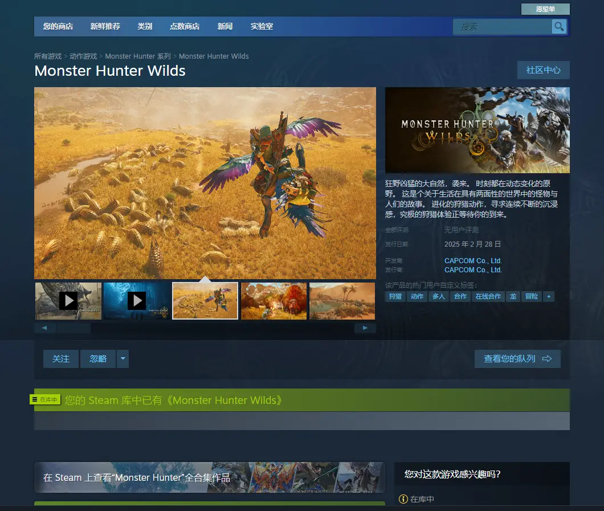The image size is (604, 511).
Task: Open 您的商店 menu
Action: click(58, 27)
